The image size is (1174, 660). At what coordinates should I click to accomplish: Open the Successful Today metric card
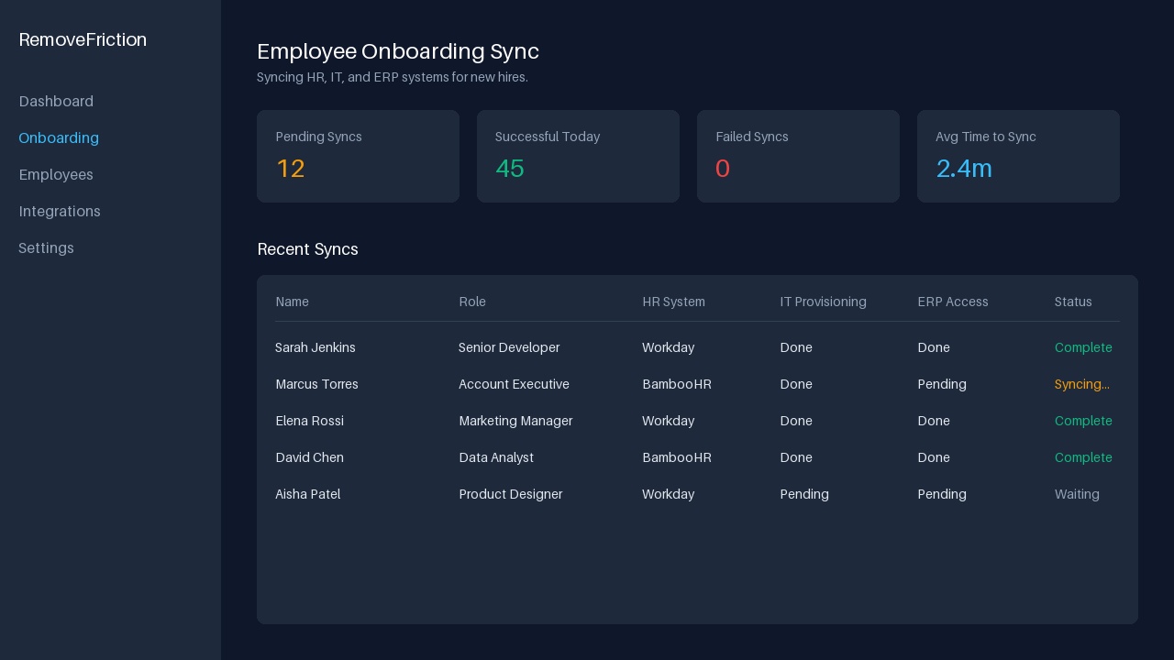click(578, 156)
